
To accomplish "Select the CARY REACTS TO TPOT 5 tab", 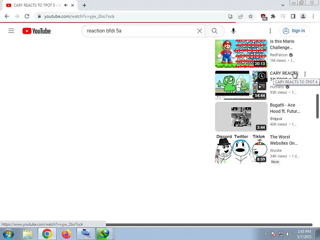I will pyautogui.click(x=37, y=5).
